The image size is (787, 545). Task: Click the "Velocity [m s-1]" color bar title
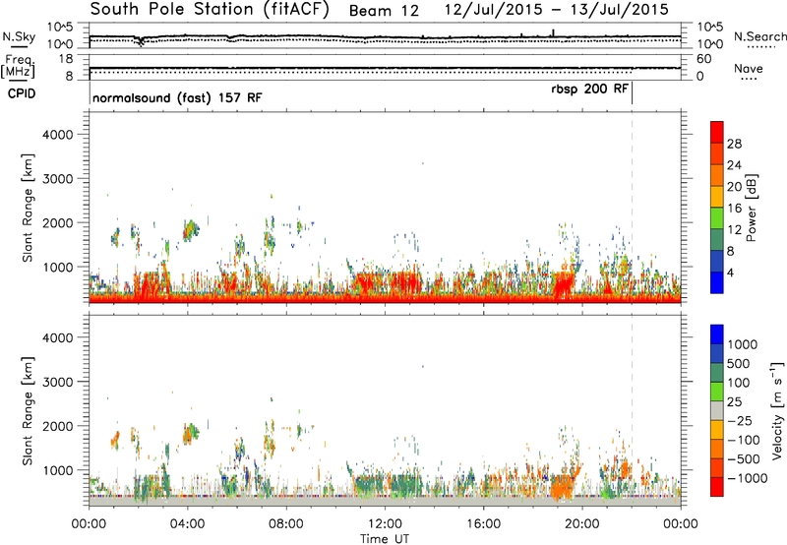pos(778,410)
